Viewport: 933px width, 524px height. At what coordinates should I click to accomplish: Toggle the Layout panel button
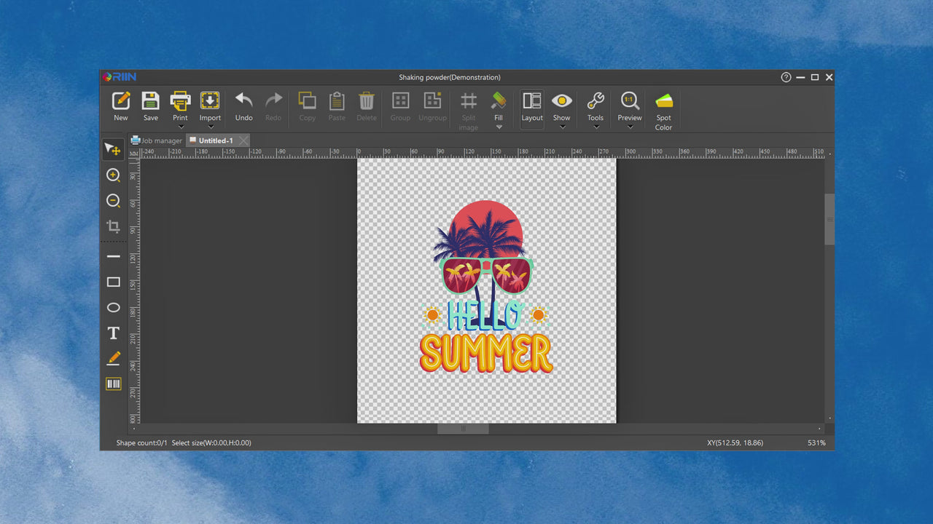pyautogui.click(x=532, y=106)
